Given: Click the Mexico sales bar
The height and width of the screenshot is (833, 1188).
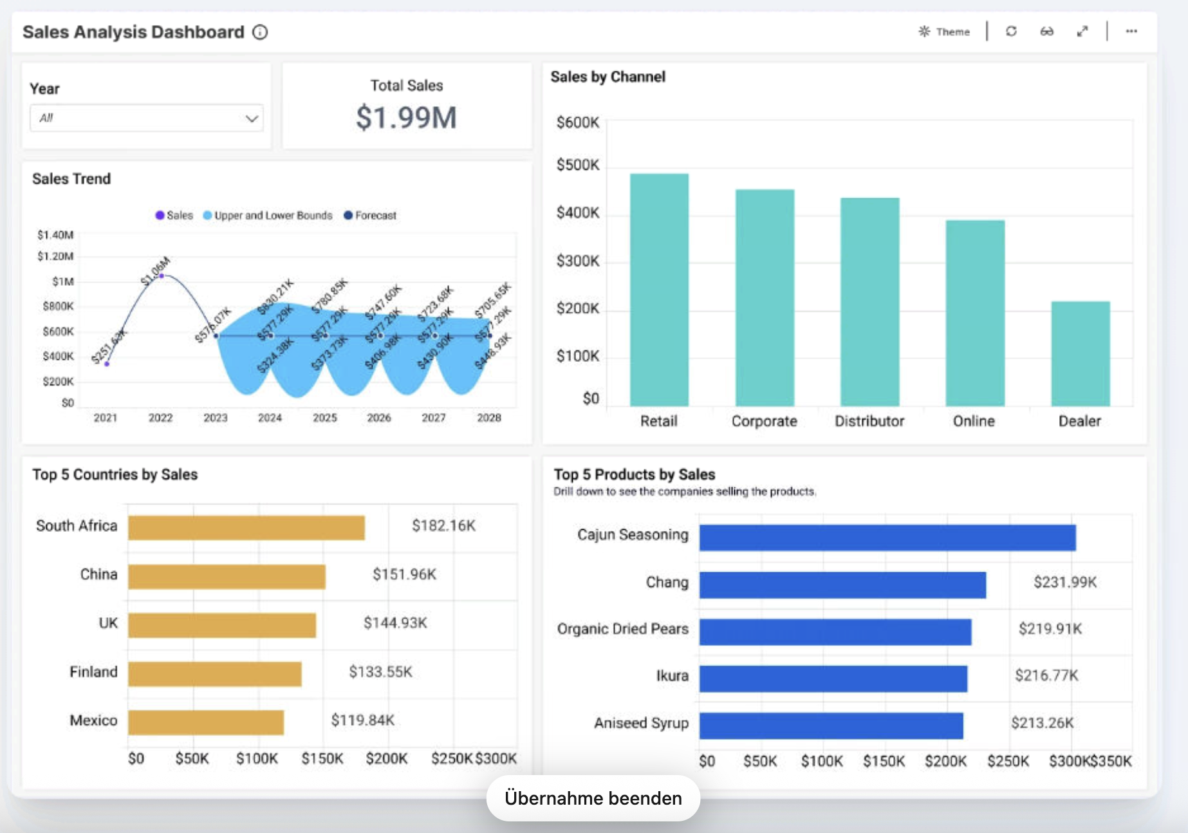Looking at the screenshot, I should coord(206,722).
